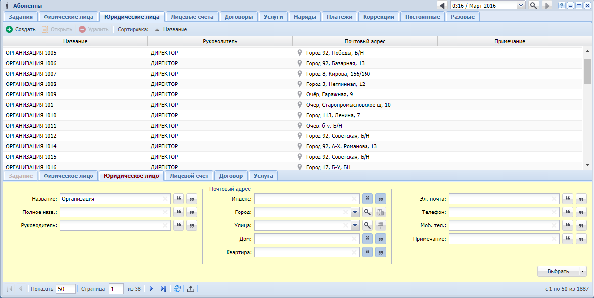Toggle opening-quote match for Руководитель field

tap(179, 225)
